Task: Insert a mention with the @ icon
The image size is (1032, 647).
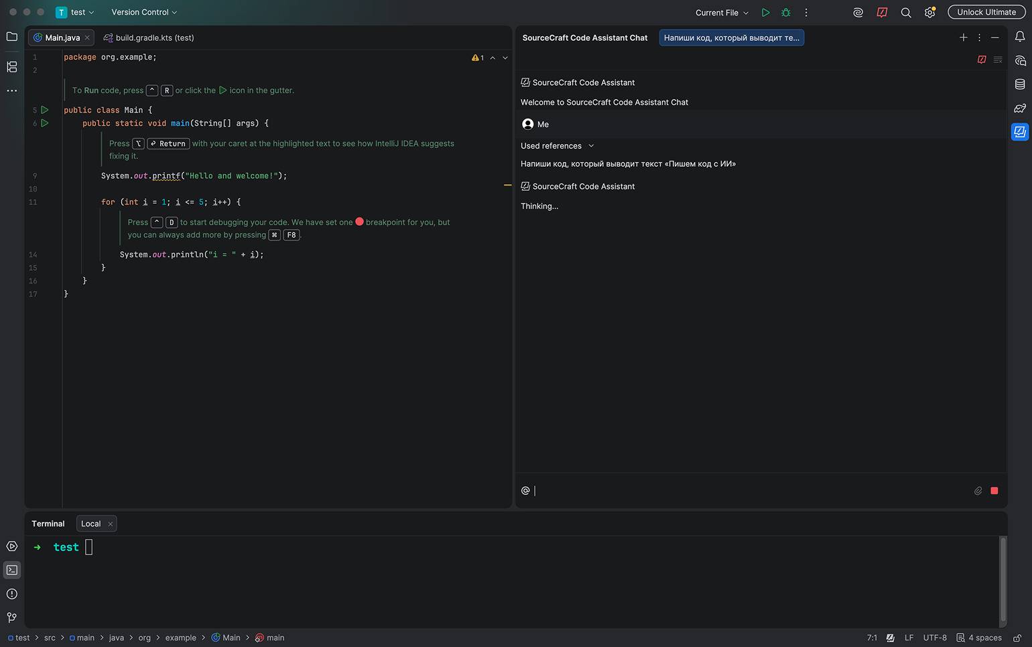Action: coord(525,491)
